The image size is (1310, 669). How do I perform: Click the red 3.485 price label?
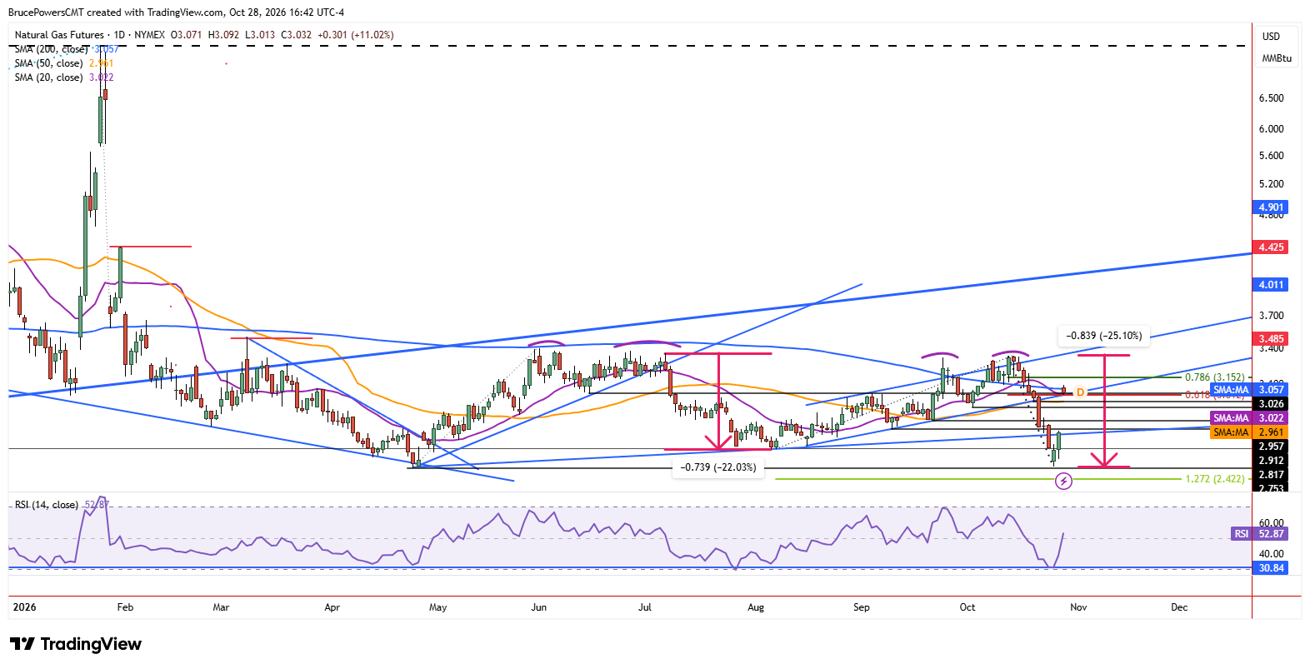tap(1271, 339)
